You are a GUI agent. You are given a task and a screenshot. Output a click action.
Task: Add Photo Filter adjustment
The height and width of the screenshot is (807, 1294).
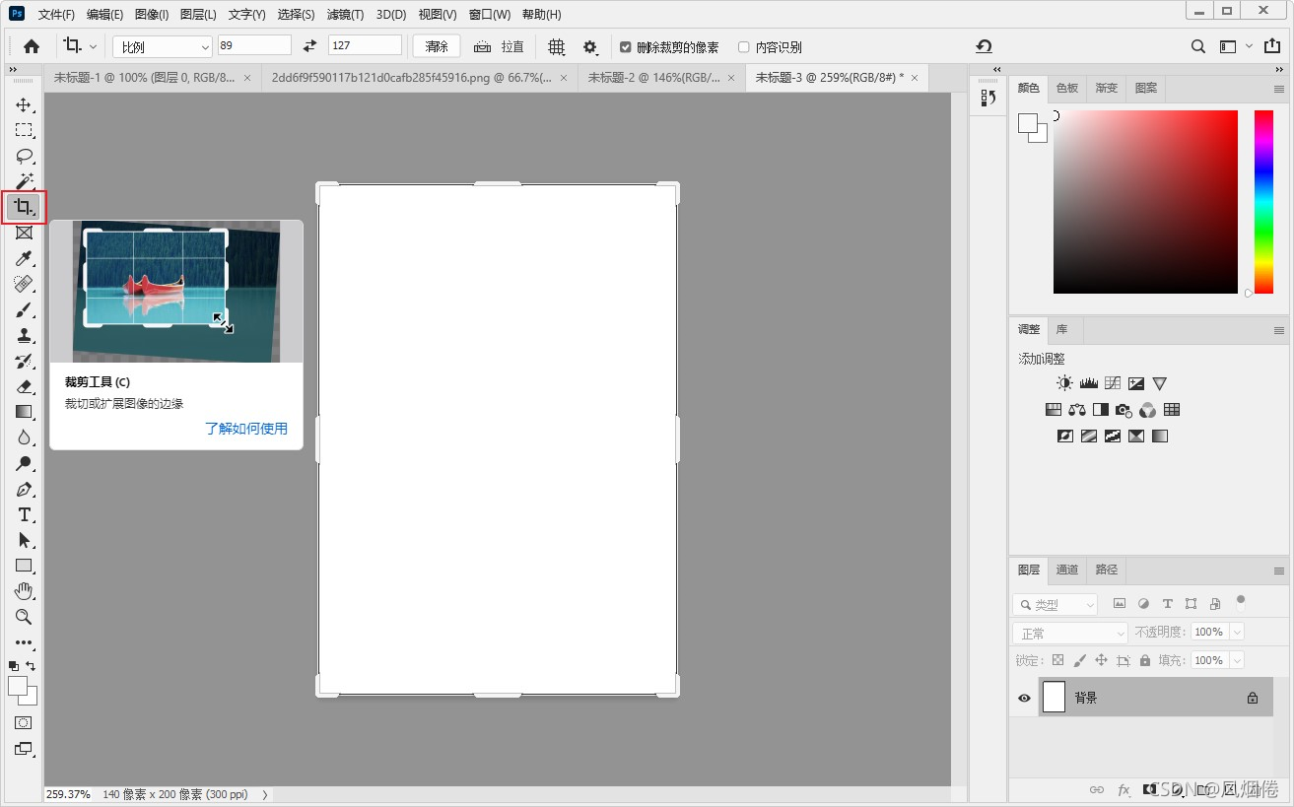pyautogui.click(x=1124, y=410)
